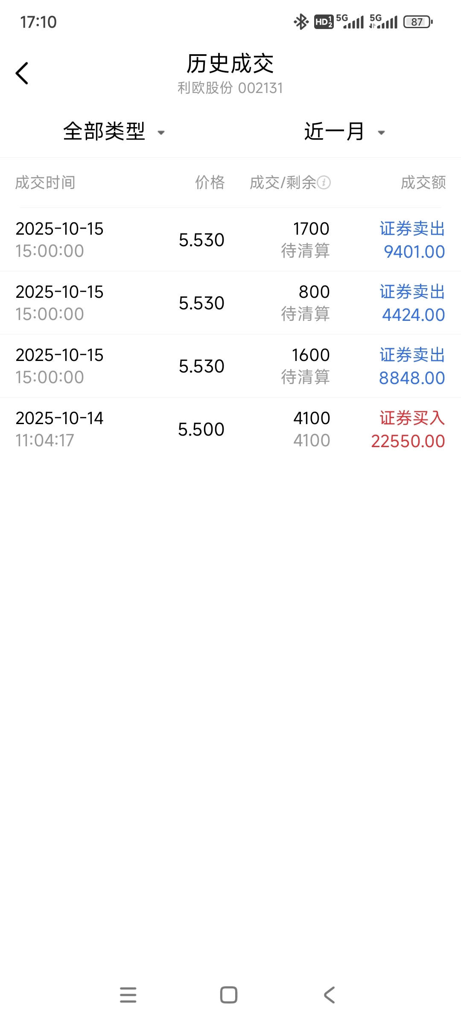
Task: Tap the battery 87 indicator
Action: point(418,22)
